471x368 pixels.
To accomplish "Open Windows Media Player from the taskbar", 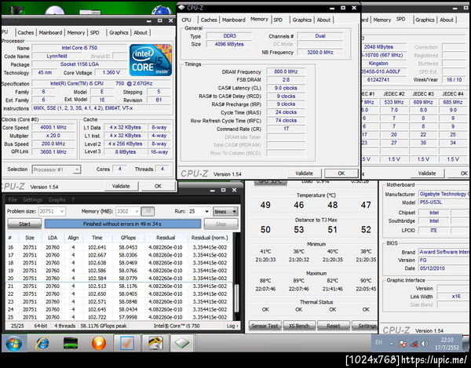I will 99,343.
